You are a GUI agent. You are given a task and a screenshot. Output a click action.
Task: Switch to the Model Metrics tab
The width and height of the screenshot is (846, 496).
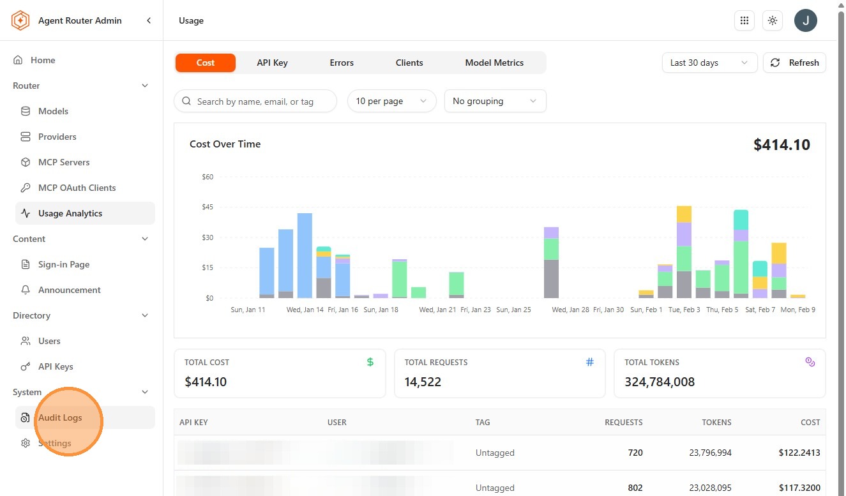point(494,63)
